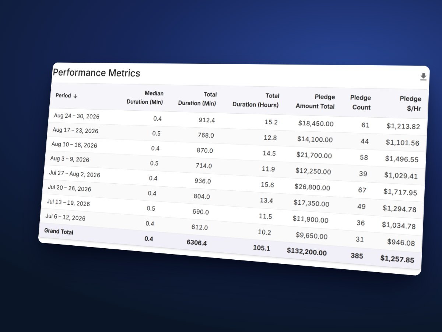Click grand total minutes value 6306.4
This screenshot has width=442, height=332.
click(x=196, y=243)
